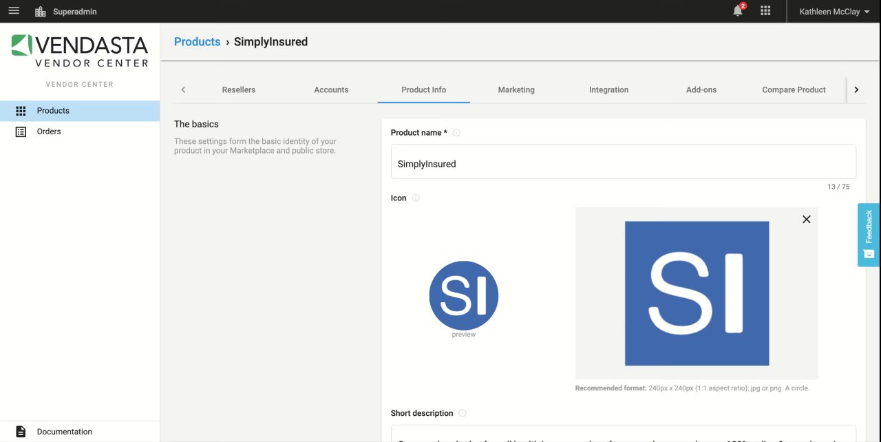
Task: Open the hamburger navigation menu
Action: tap(14, 11)
